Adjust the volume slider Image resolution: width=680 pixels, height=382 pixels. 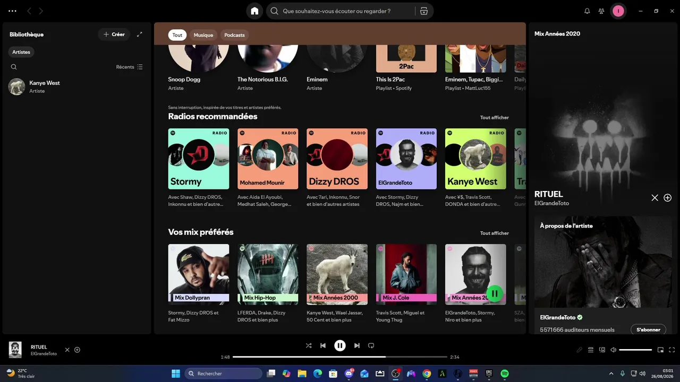[x=635, y=350]
